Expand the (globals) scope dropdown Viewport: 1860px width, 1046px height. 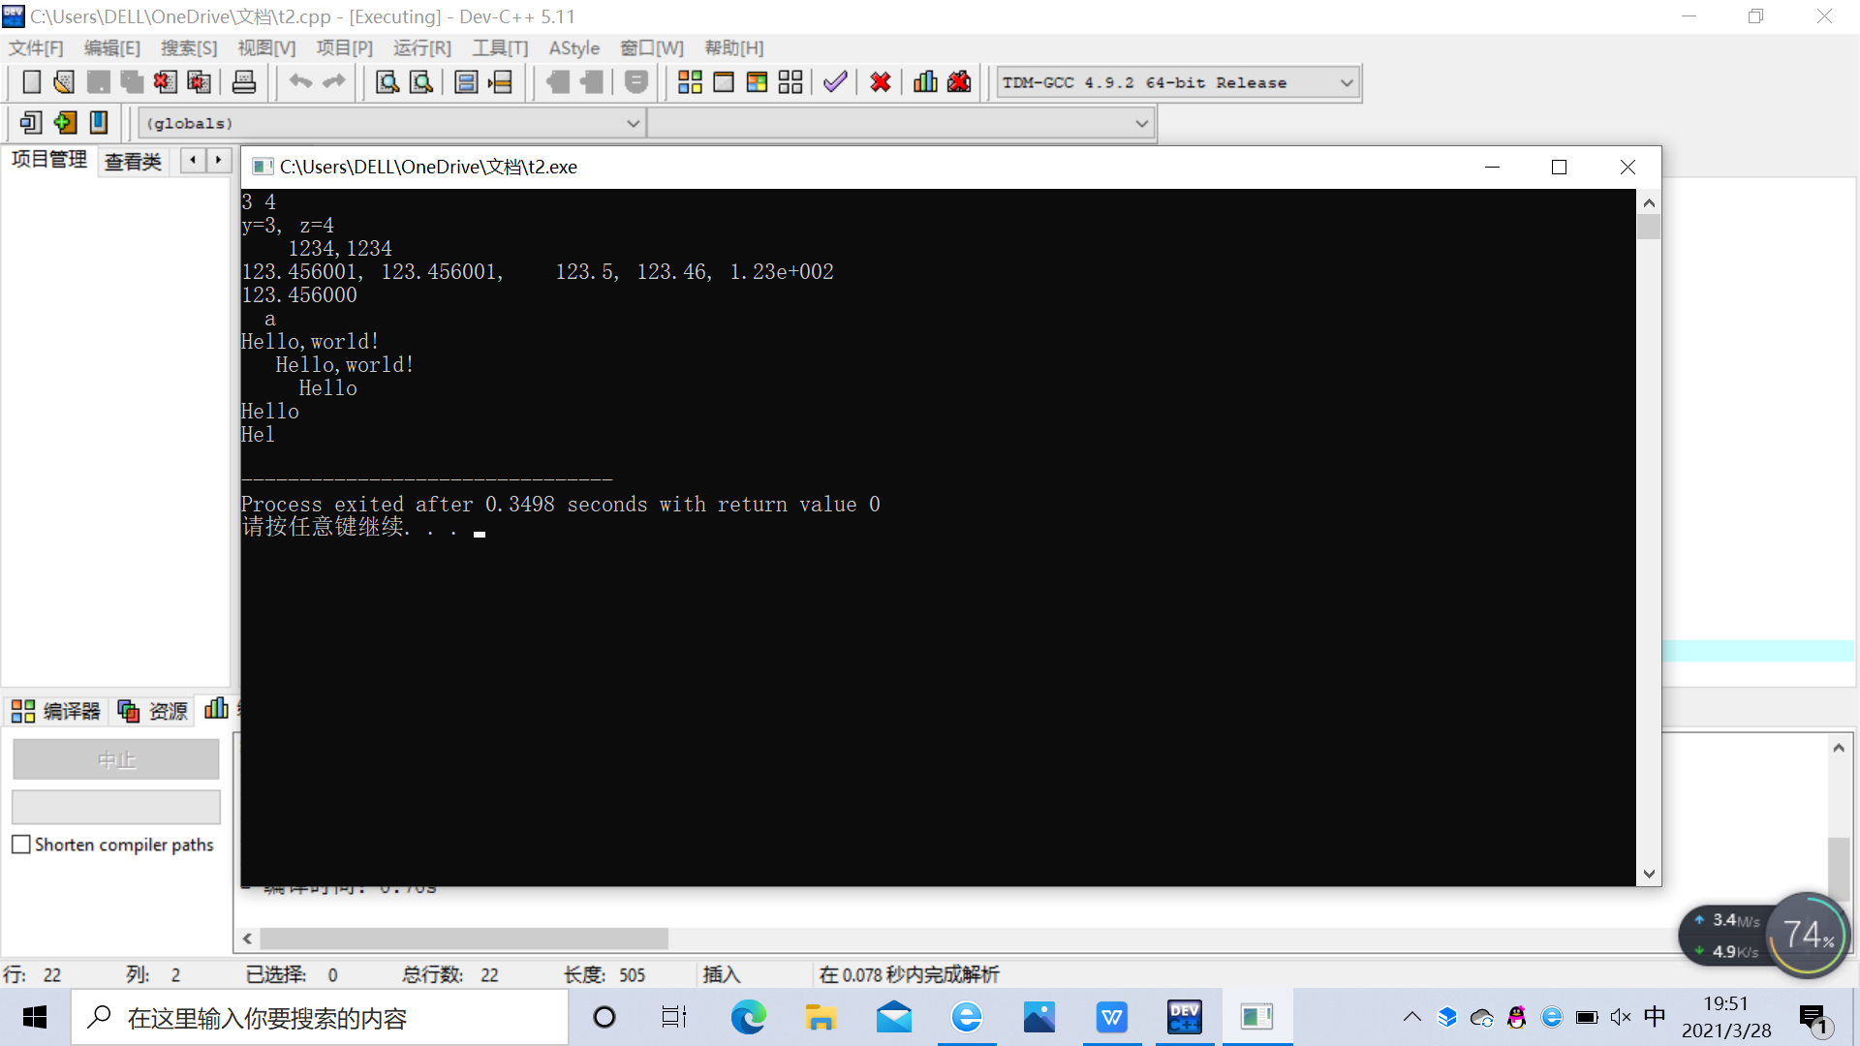[x=633, y=124]
